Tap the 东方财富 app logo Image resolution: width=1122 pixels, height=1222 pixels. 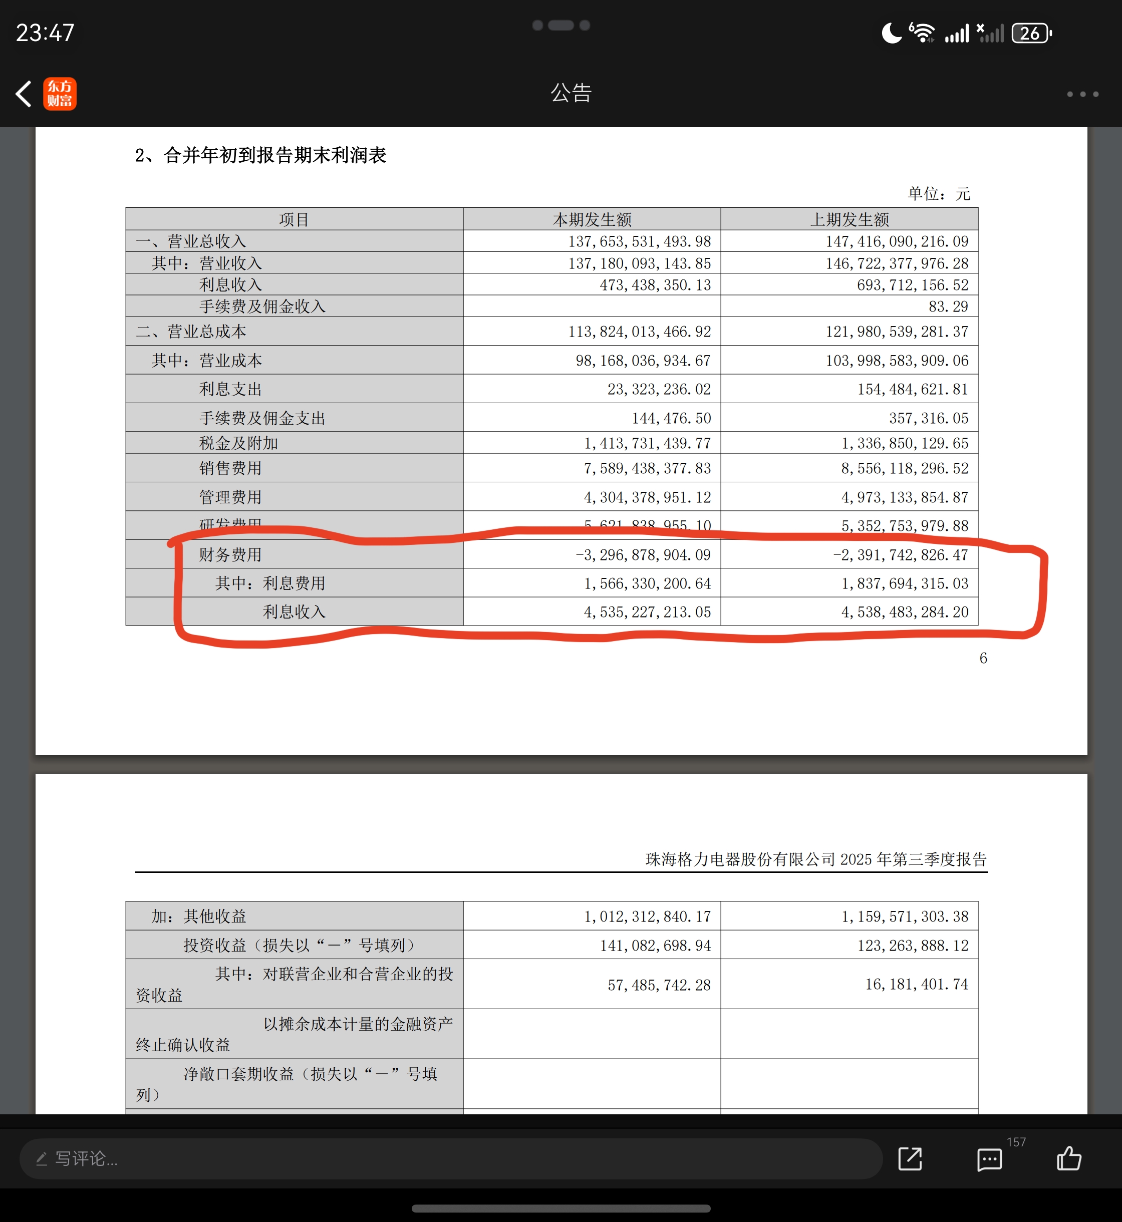pyautogui.click(x=60, y=94)
